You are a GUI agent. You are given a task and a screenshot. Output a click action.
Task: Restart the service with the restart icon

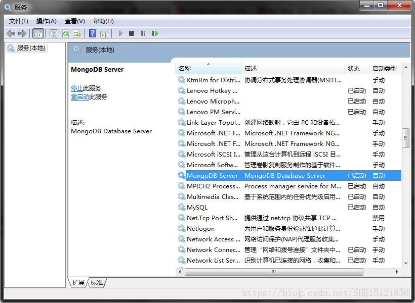pyautogui.click(x=155, y=33)
